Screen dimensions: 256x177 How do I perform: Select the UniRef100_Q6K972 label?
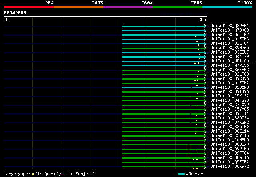click(230, 167)
